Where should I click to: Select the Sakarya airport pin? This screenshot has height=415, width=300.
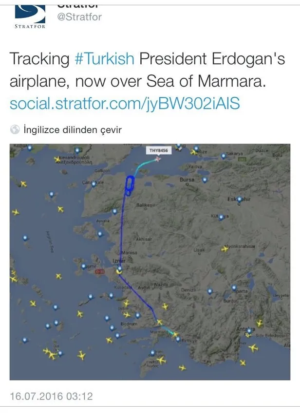click(224, 156)
